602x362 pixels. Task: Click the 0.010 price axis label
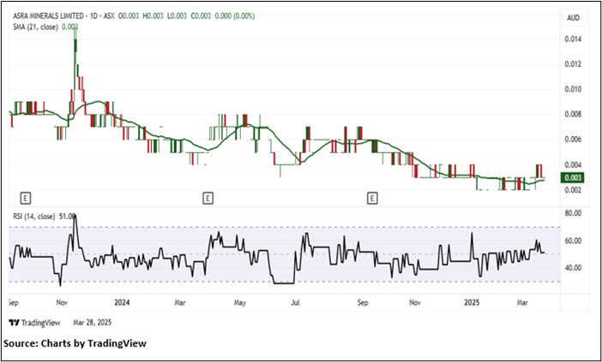coord(573,89)
